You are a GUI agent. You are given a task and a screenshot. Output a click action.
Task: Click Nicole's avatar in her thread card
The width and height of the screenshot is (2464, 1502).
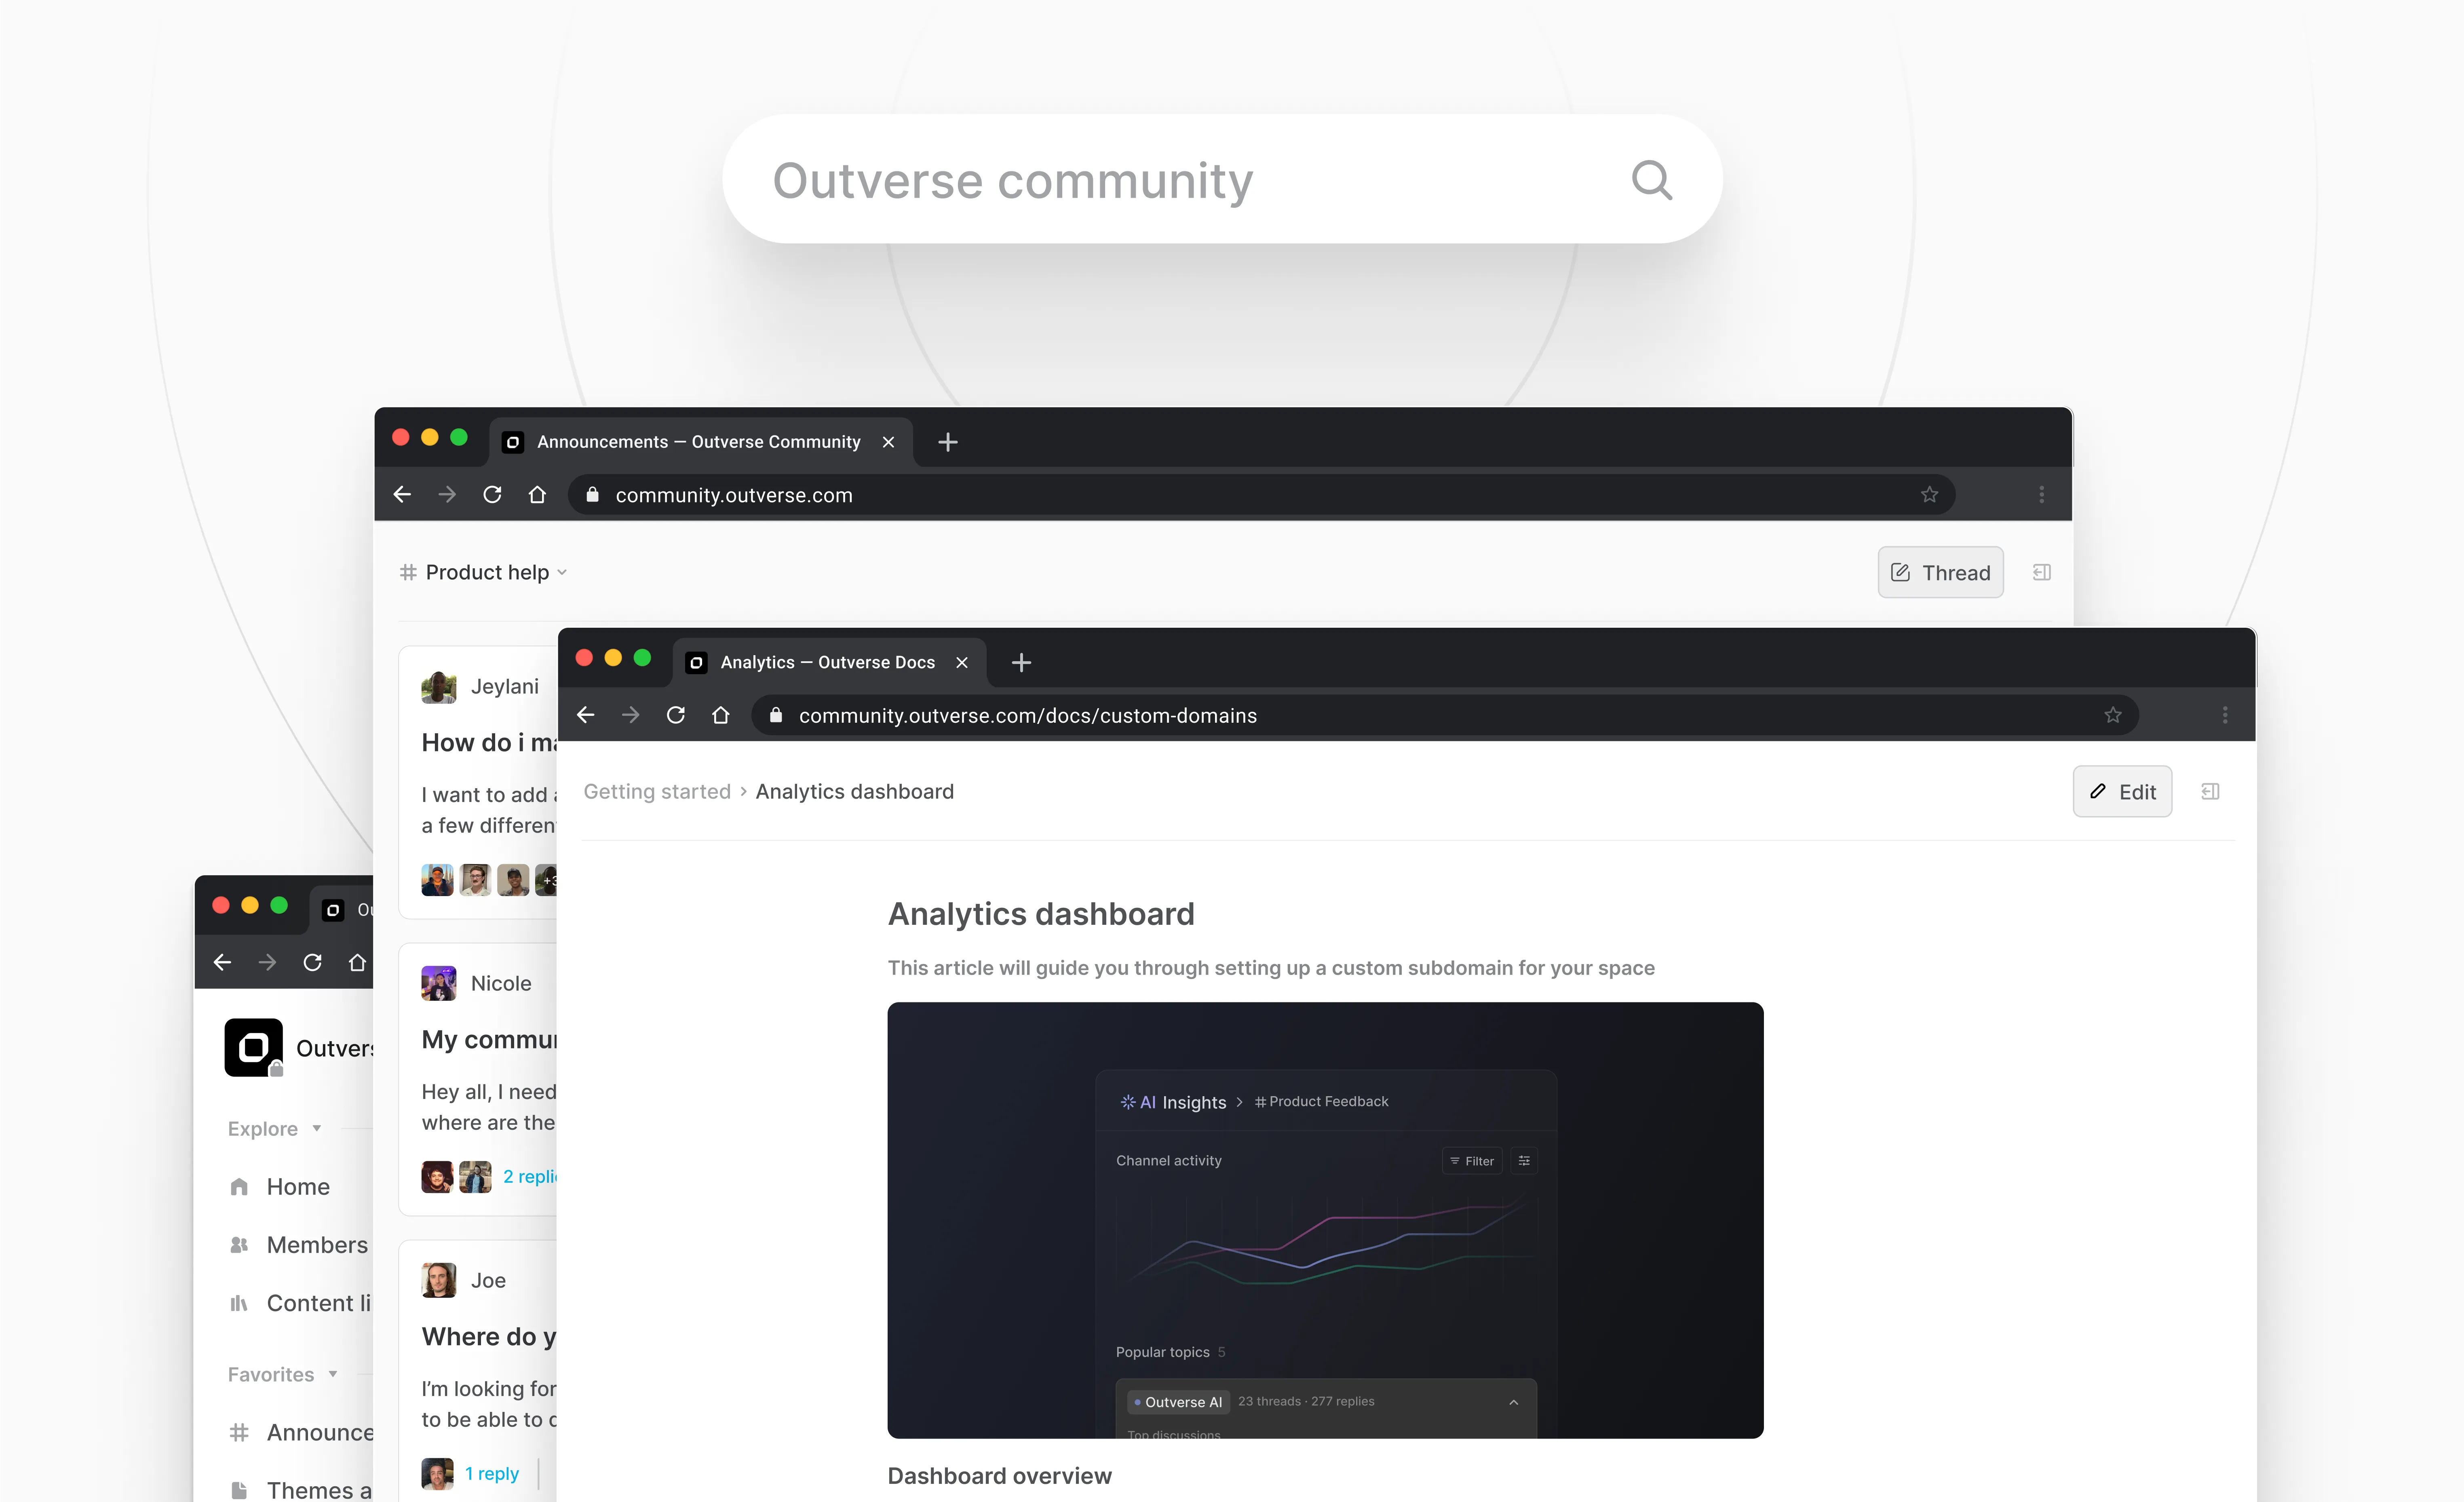click(438, 983)
